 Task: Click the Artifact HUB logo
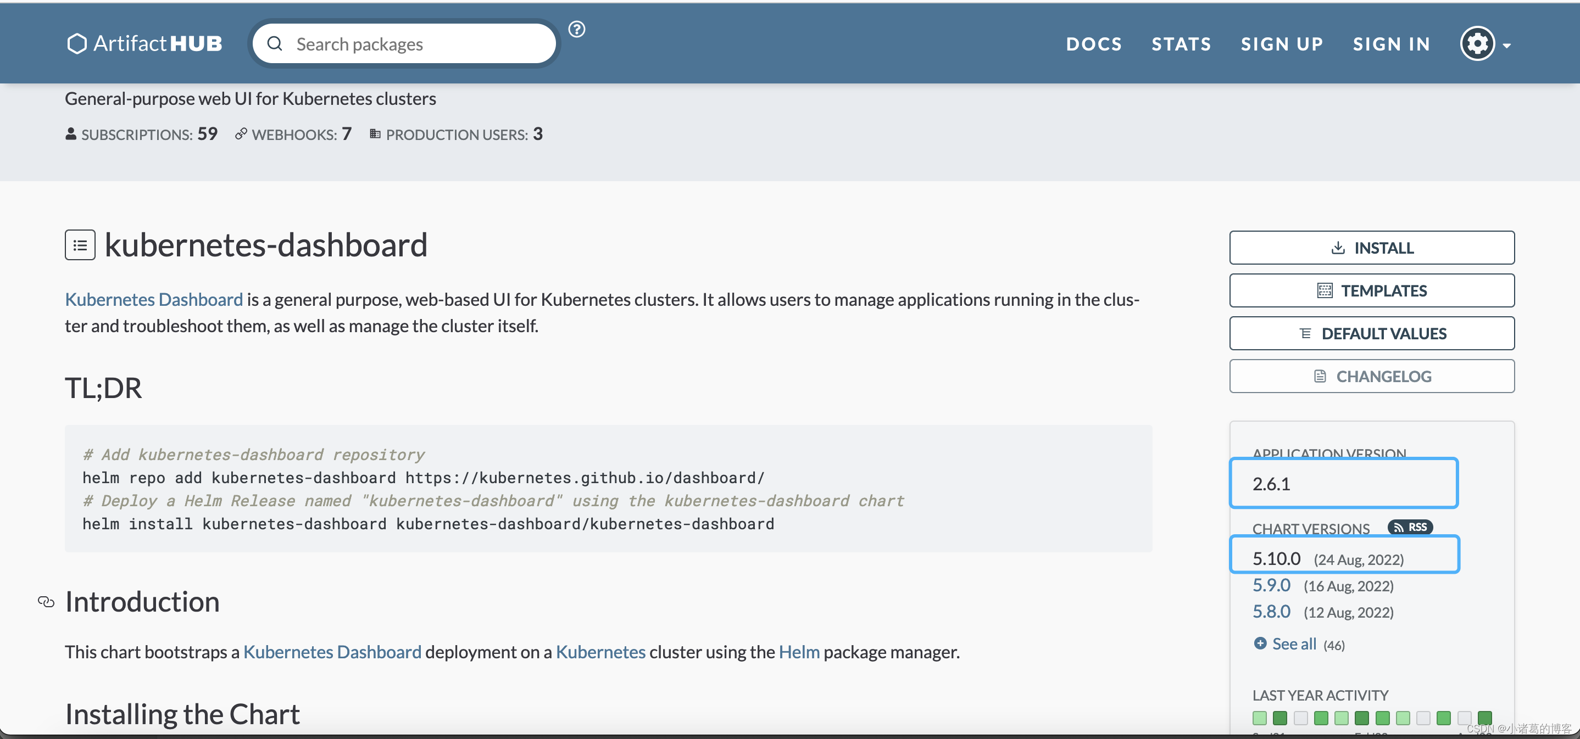[x=144, y=43]
